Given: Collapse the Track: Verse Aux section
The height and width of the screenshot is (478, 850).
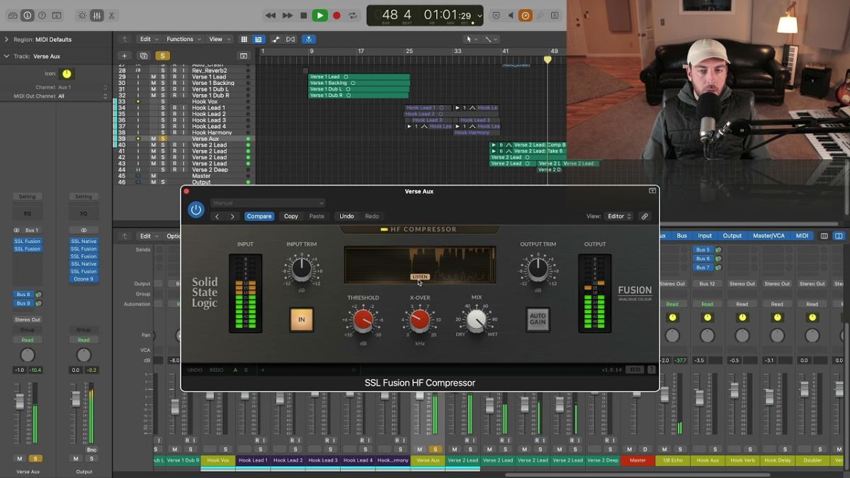Looking at the screenshot, I should click(x=6, y=56).
